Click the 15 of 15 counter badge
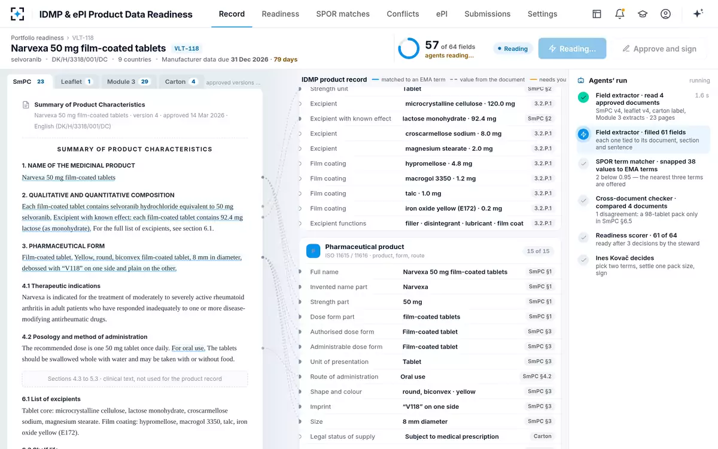Screen dimensions: 718x449 pos(538,251)
